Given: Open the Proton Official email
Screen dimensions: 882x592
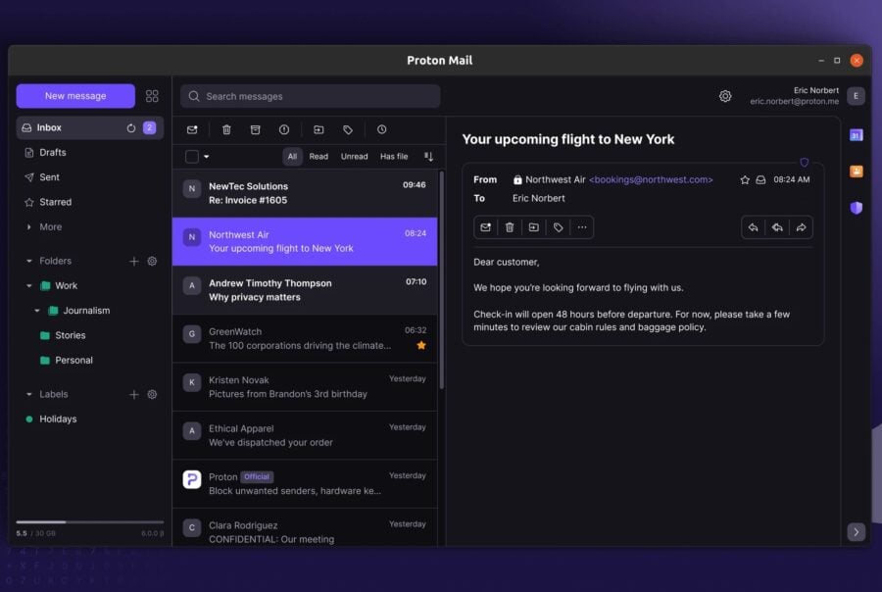Looking at the screenshot, I should pyautogui.click(x=305, y=484).
